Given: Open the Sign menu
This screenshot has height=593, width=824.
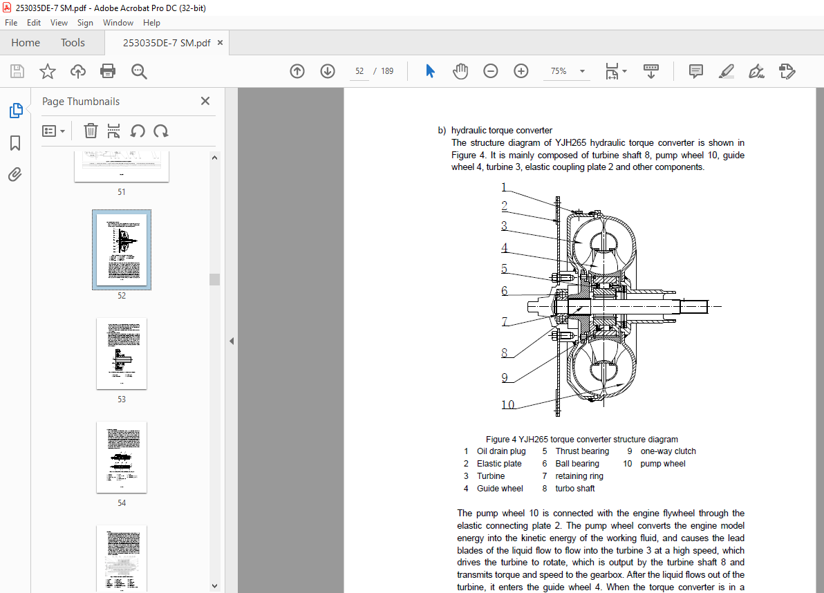Looking at the screenshot, I should click(85, 23).
